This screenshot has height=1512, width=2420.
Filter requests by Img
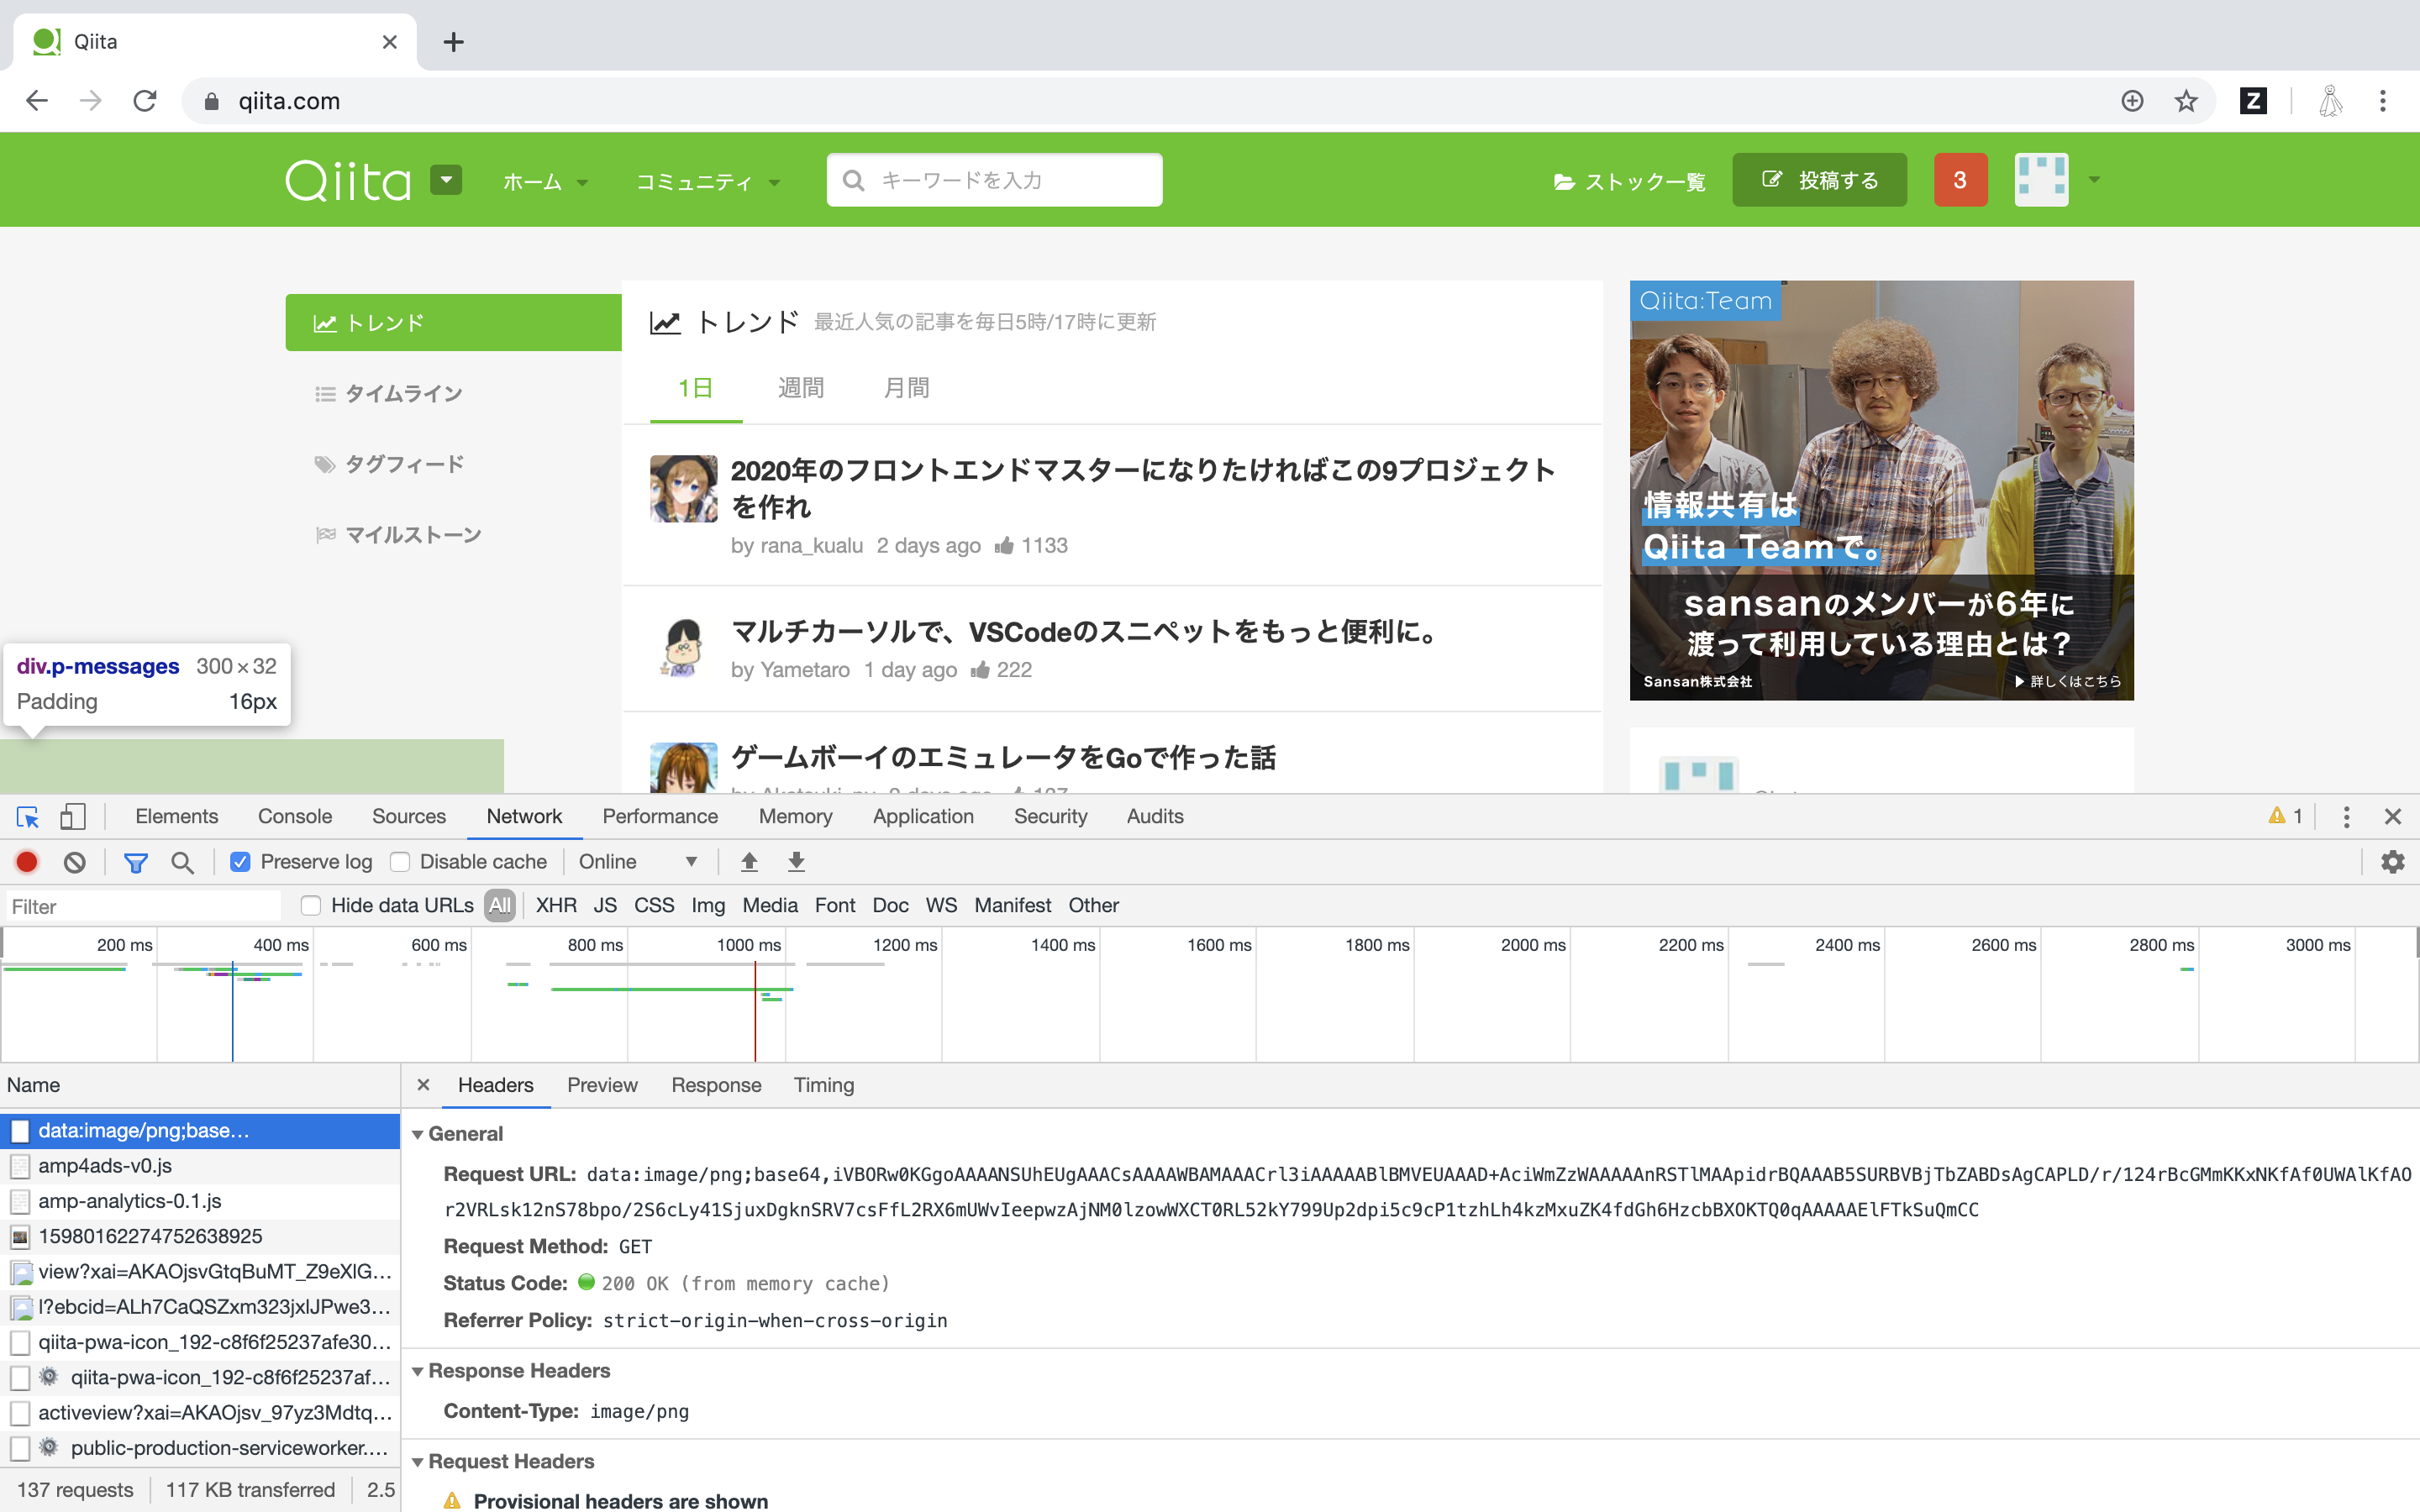point(708,905)
